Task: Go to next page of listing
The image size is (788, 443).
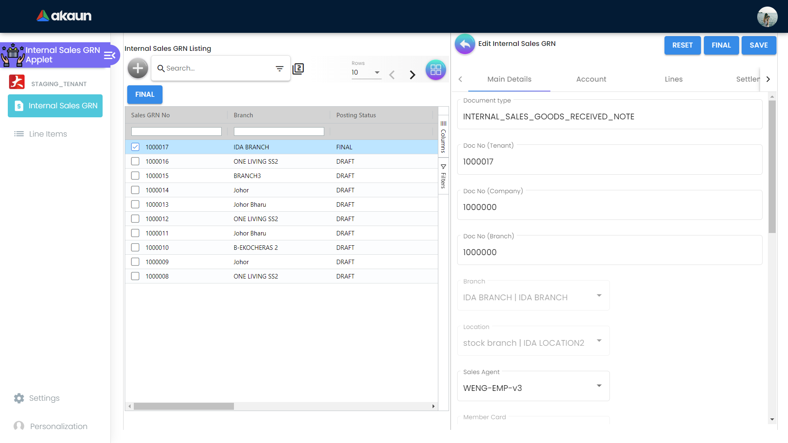Action: point(412,75)
